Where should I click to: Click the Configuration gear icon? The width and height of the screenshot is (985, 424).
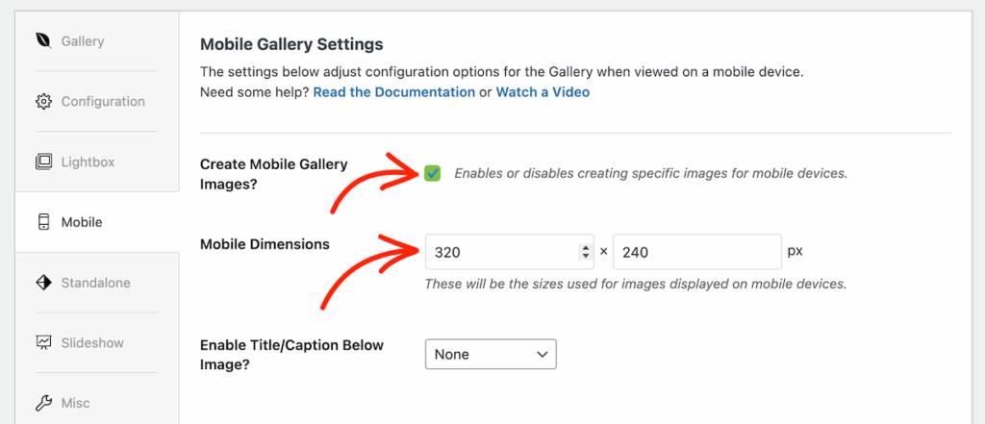coord(43,102)
